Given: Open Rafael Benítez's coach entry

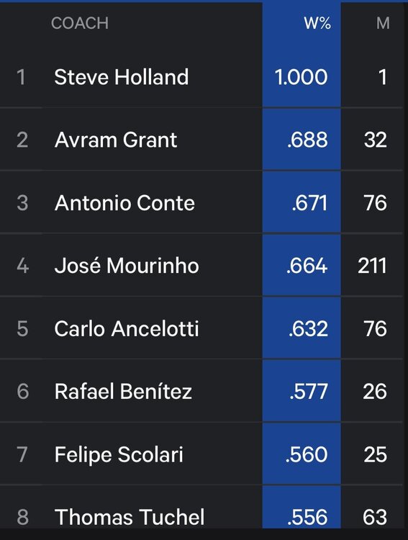Looking at the screenshot, I should (123, 392).
